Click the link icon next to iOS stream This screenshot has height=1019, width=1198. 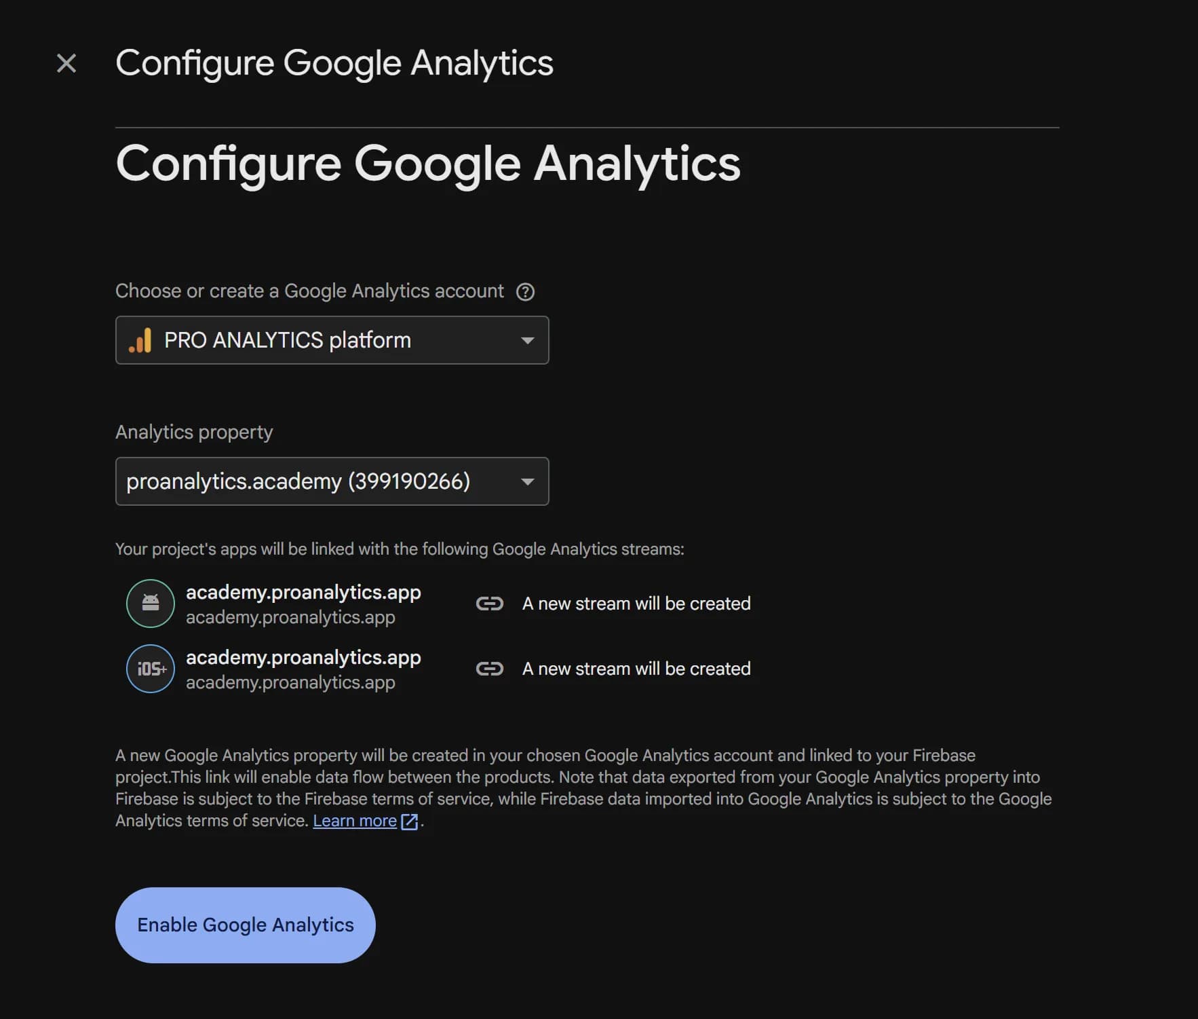pos(490,668)
